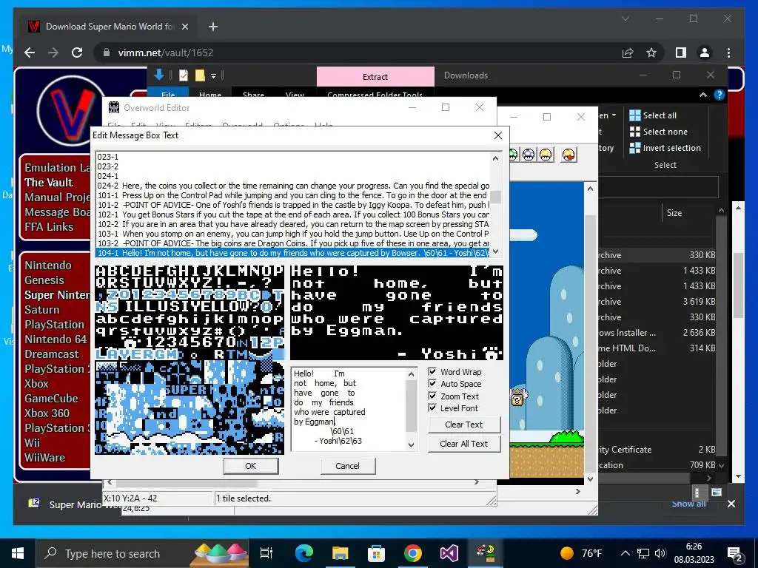Go back using the browser back arrow
Screen dimensions: 758x568
(30, 53)
